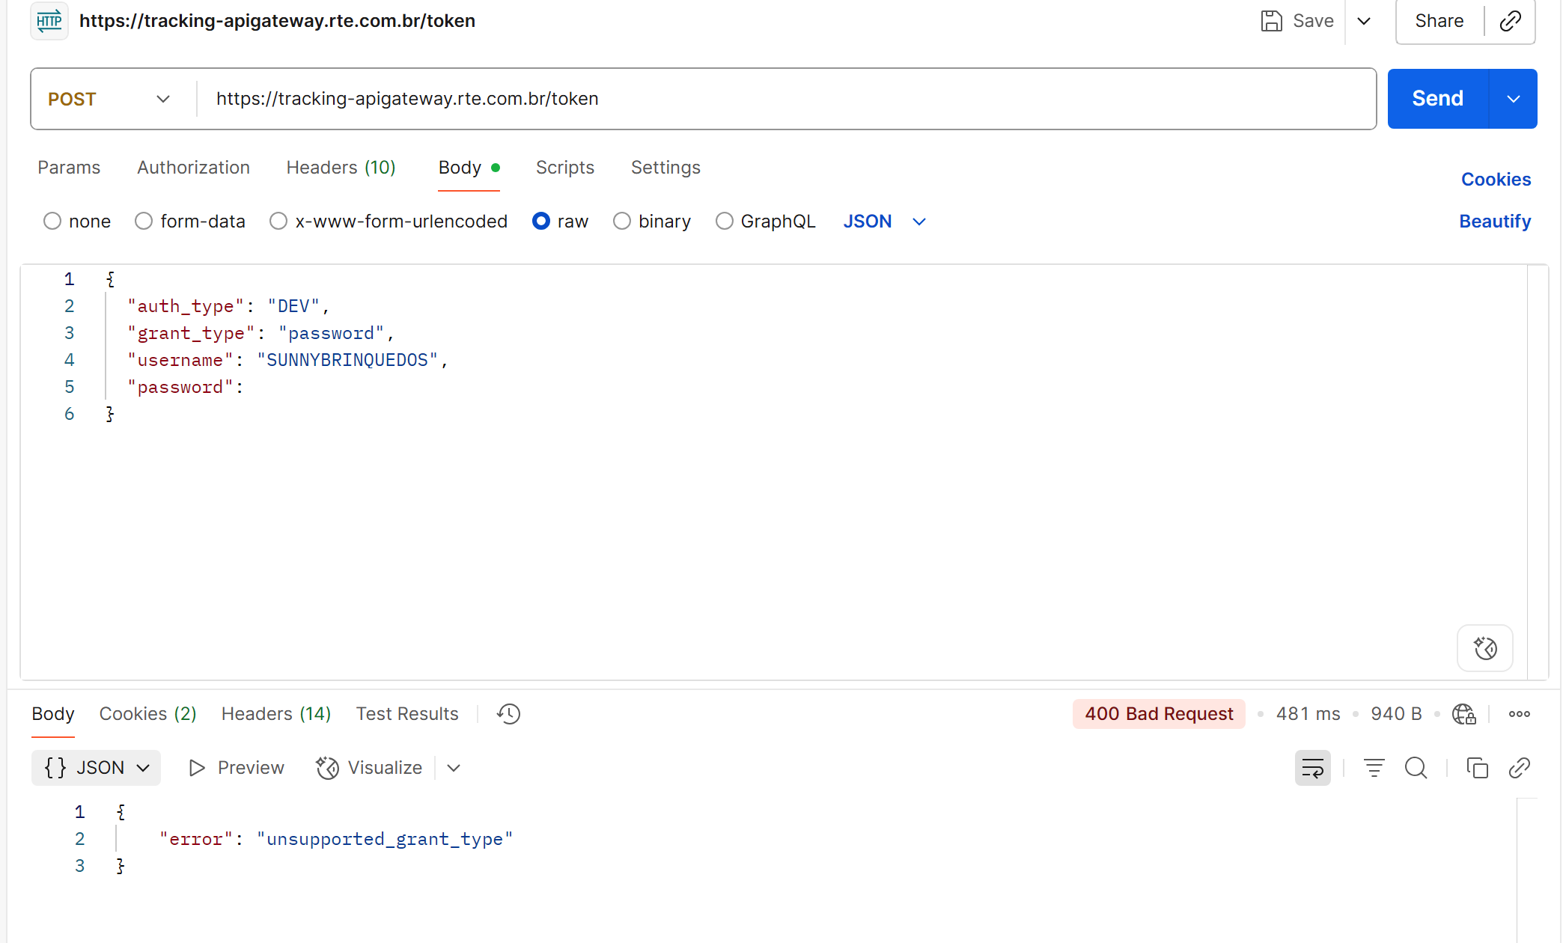The image size is (1566, 943).
Task: Click the request title URL text
Action: [x=277, y=21]
